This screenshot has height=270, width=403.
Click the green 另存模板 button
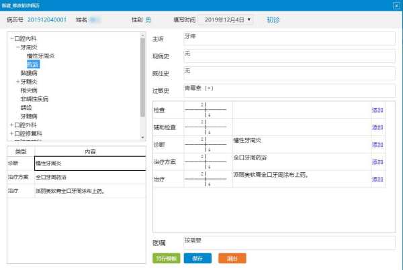166,258
